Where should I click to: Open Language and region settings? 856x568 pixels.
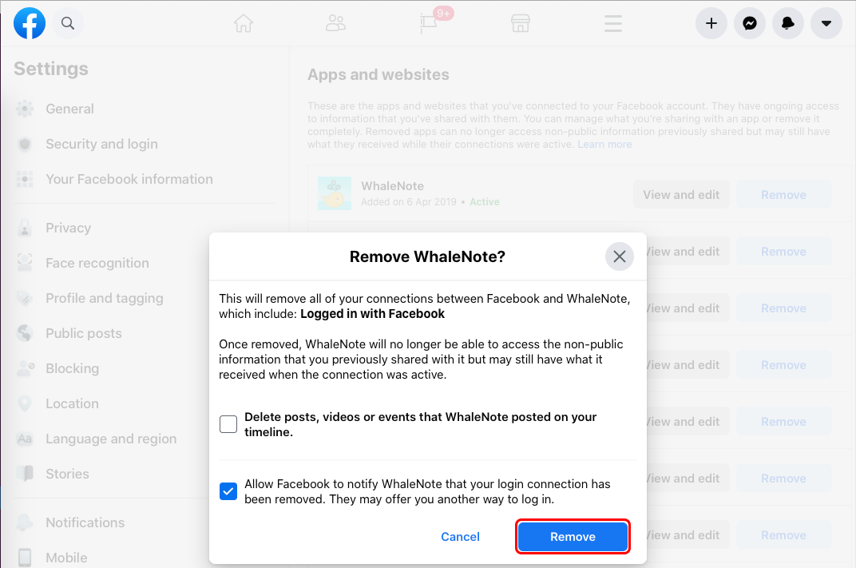click(111, 439)
